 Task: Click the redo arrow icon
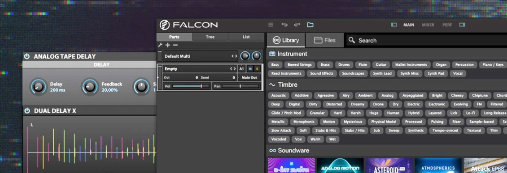pos(297,25)
